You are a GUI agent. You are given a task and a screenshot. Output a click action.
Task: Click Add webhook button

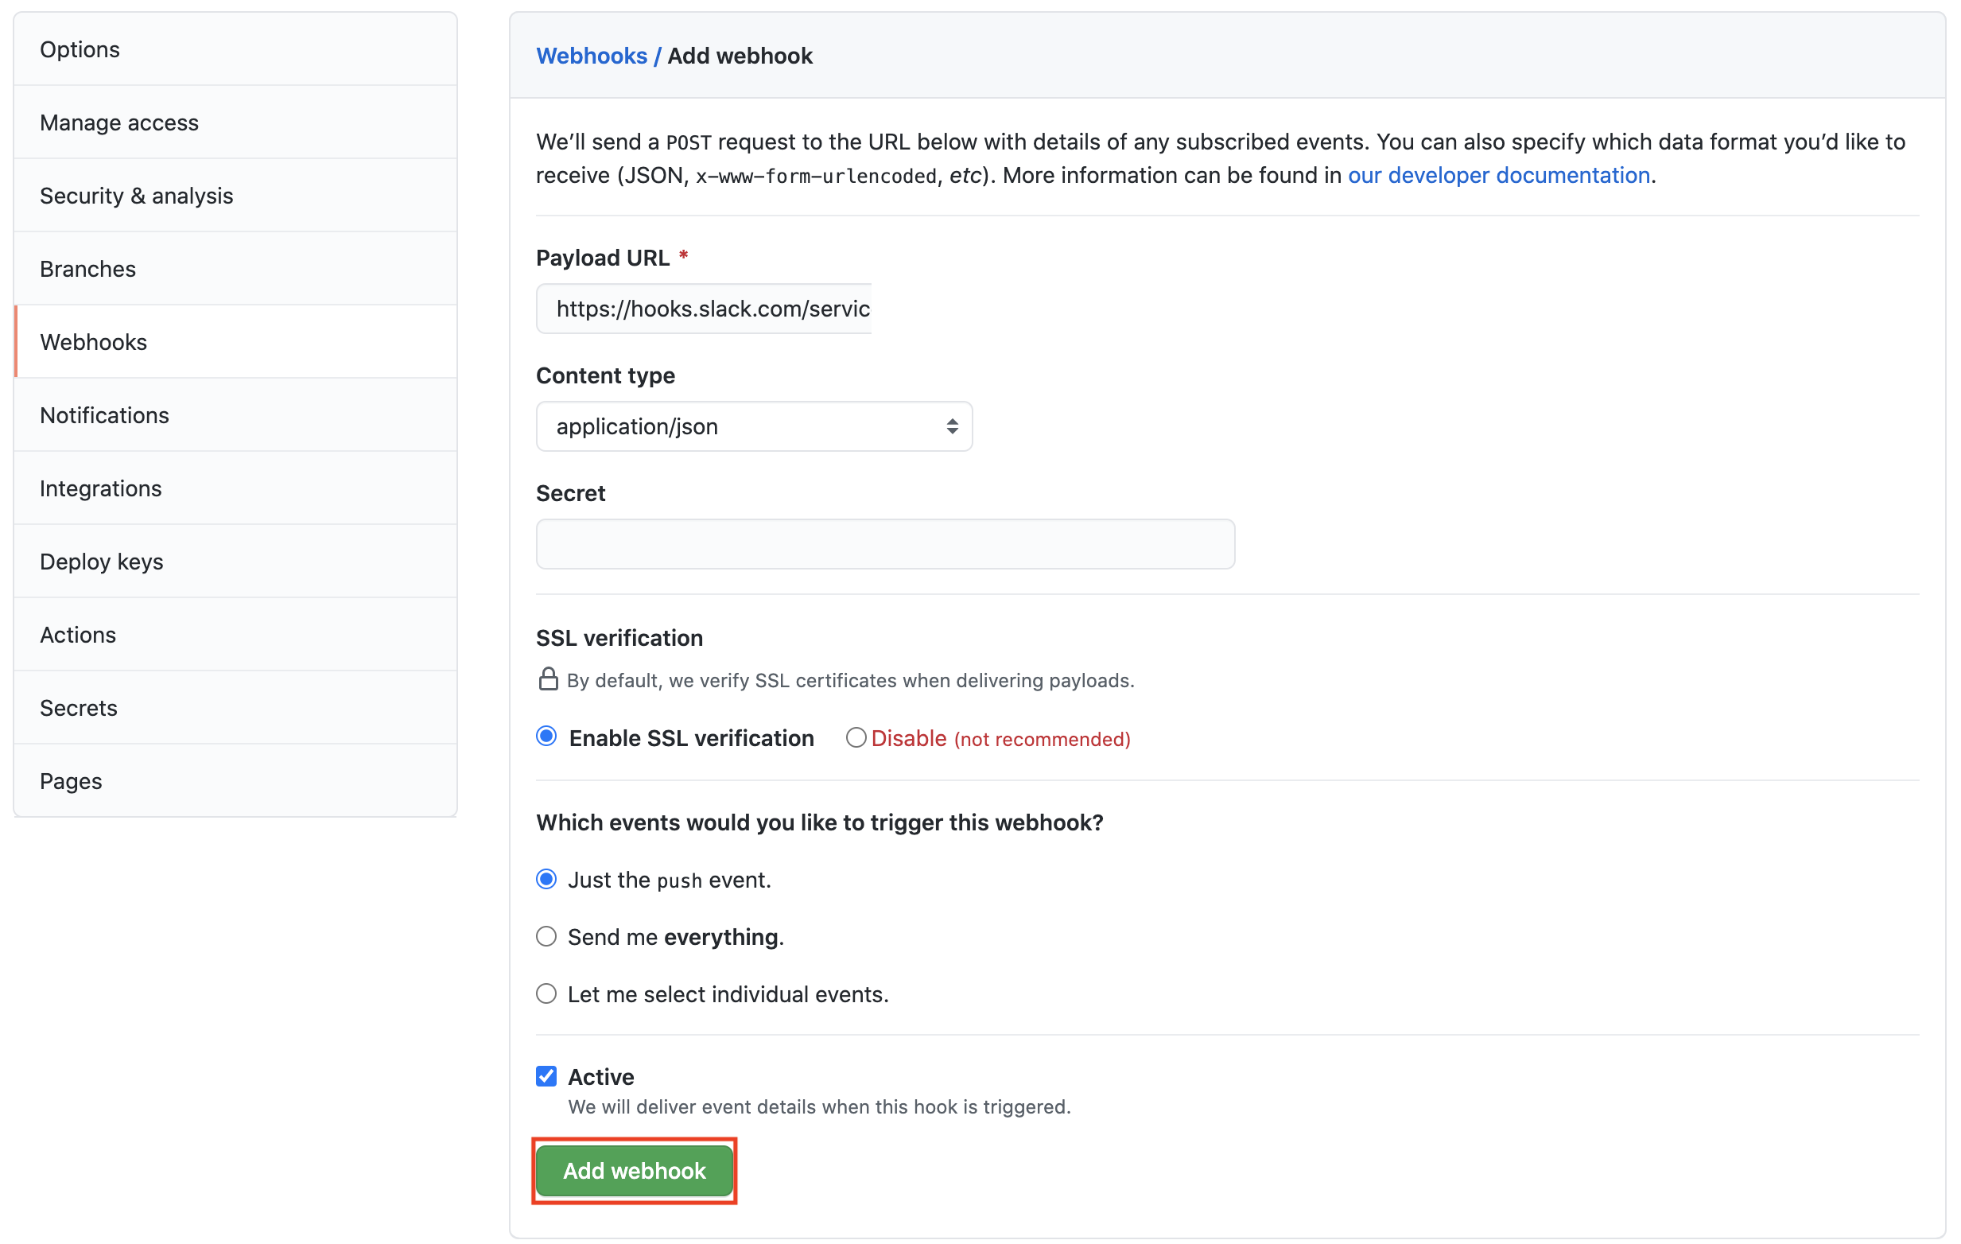click(x=633, y=1170)
